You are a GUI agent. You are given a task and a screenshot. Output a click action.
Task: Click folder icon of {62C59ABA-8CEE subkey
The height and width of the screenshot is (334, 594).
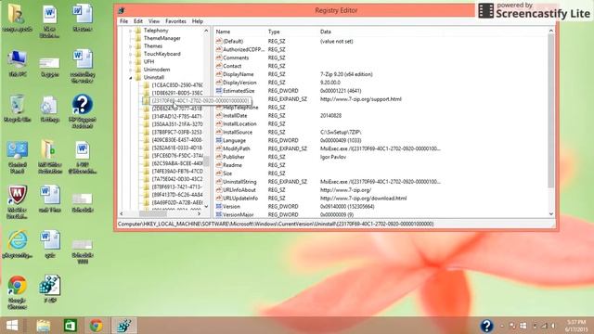click(x=147, y=163)
